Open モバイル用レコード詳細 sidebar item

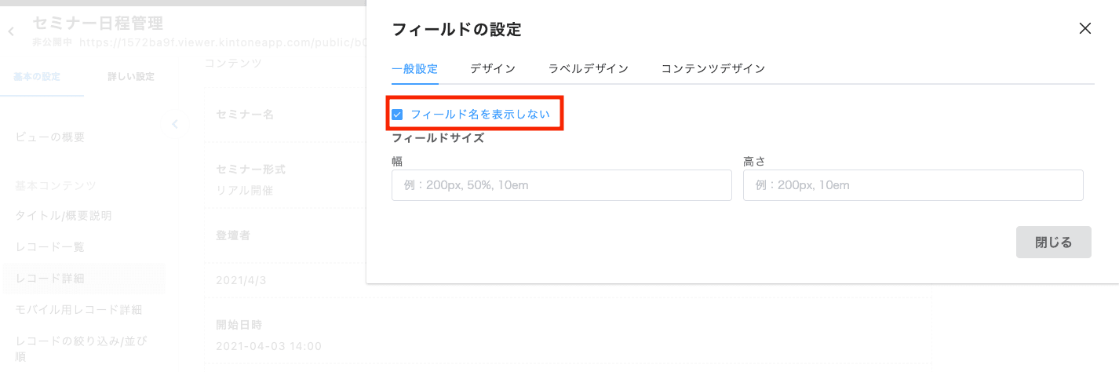click(x=78, y=309)
